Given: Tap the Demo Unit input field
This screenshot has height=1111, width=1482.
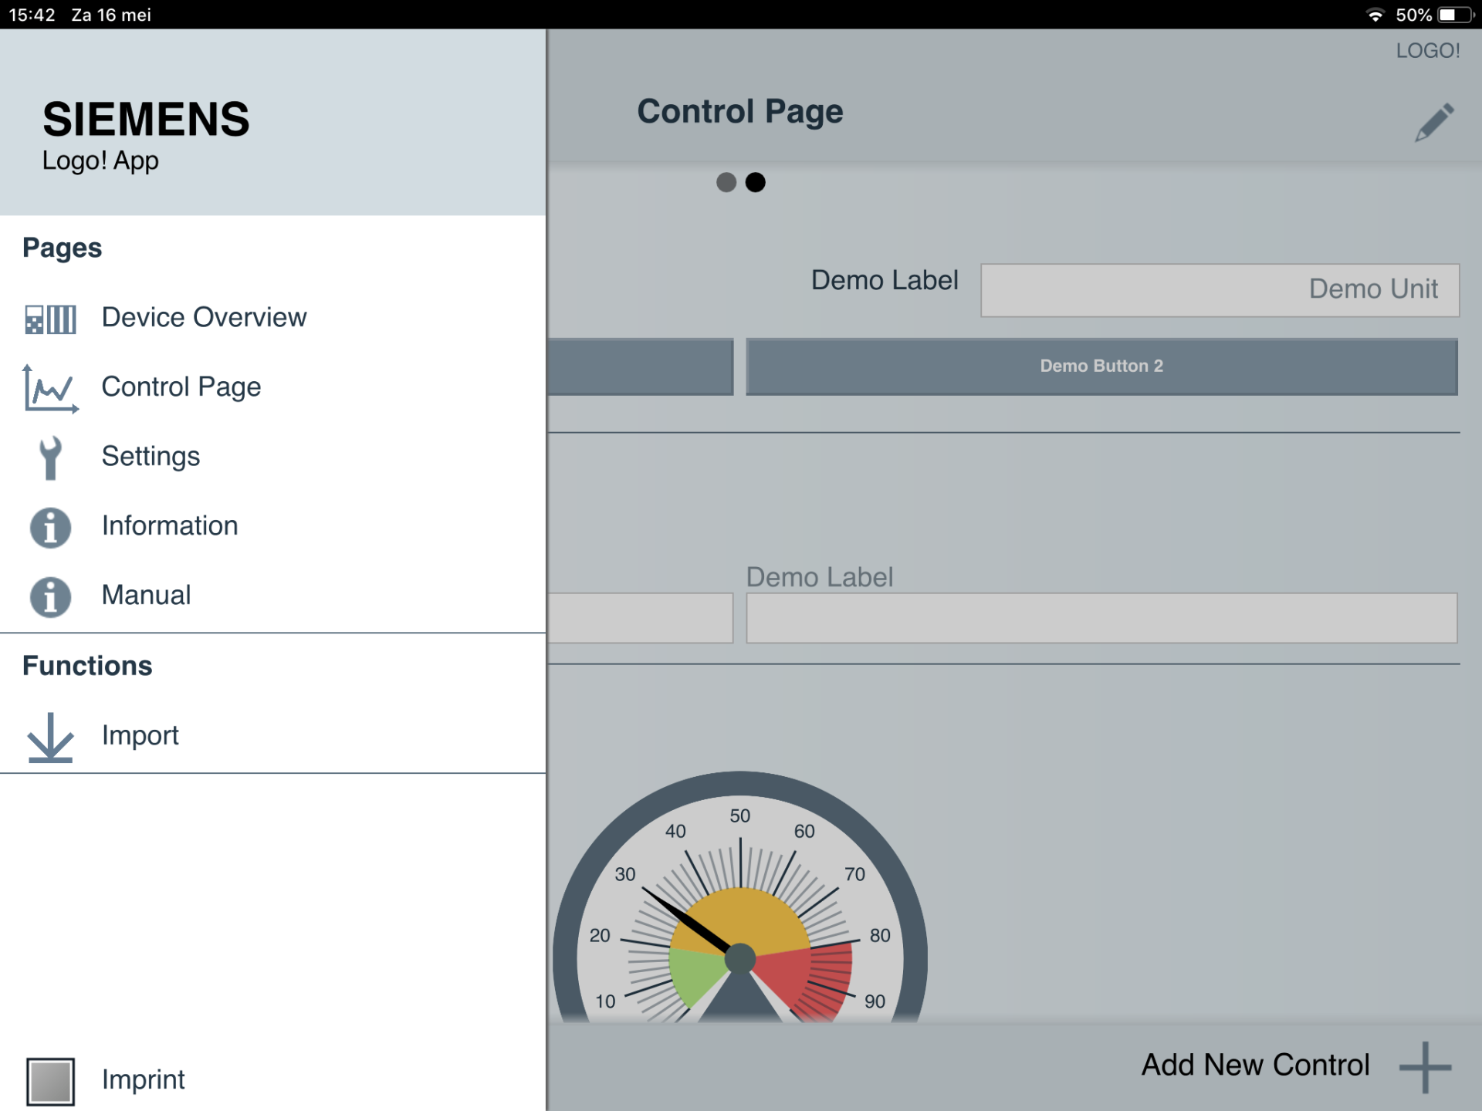Looking at the screenshot, I should 1220,290.
